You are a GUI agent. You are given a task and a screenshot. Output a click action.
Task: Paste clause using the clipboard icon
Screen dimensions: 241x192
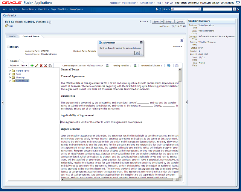coord(50,66)
